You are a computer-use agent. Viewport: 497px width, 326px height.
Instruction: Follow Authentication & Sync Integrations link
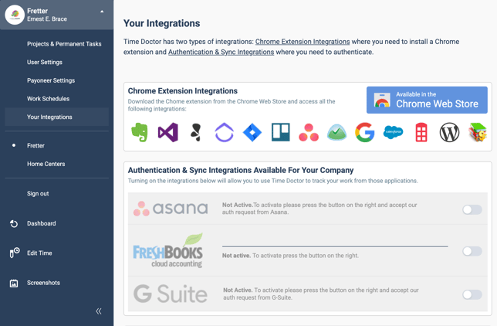click(x=221, y=52)
